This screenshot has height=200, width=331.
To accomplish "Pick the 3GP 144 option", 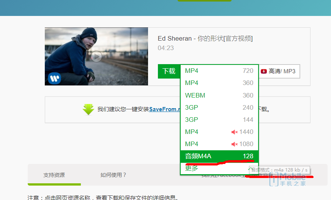I will (219, 120).
